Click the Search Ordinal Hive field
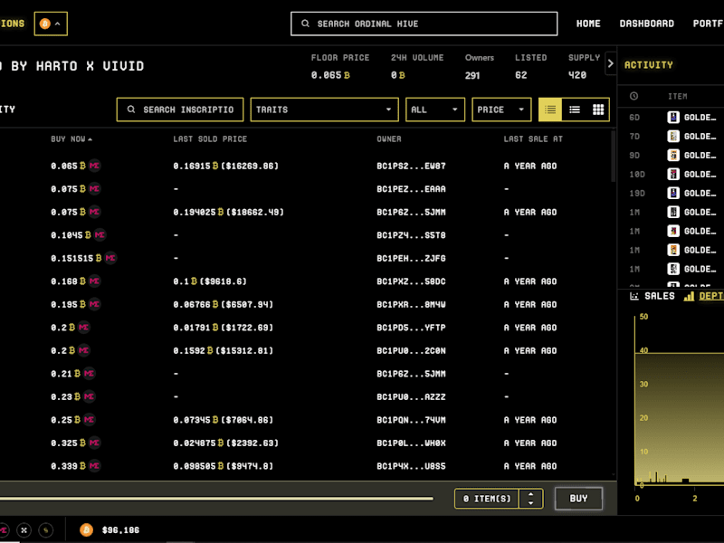 (x=424, y=24)
